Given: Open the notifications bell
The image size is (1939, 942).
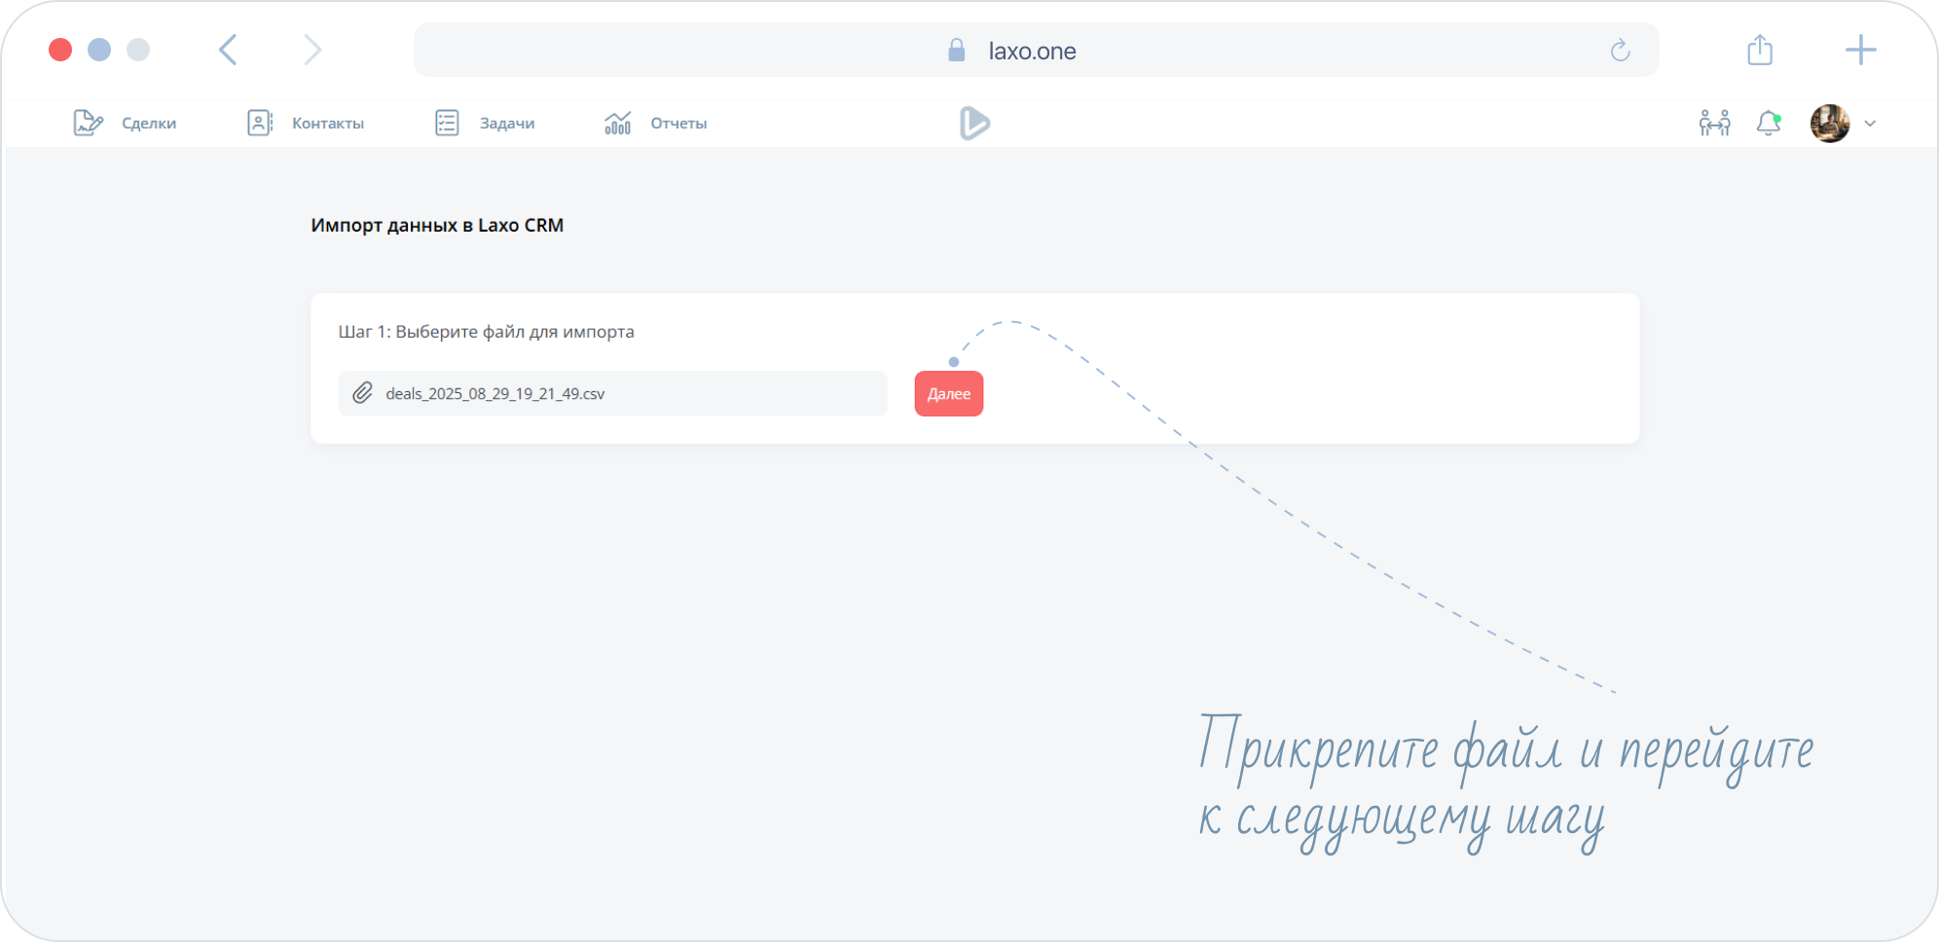Looking at the screenshot, I should pyautogui.click(x=1768, y=124).
